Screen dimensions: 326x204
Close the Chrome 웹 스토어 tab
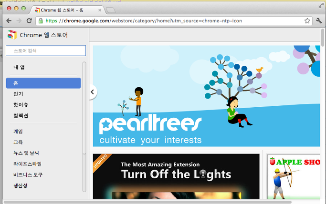[100, 10]
